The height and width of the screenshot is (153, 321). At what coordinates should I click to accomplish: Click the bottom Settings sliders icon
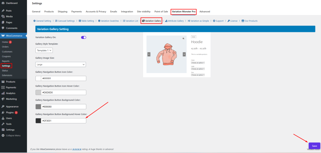point(3,130)
